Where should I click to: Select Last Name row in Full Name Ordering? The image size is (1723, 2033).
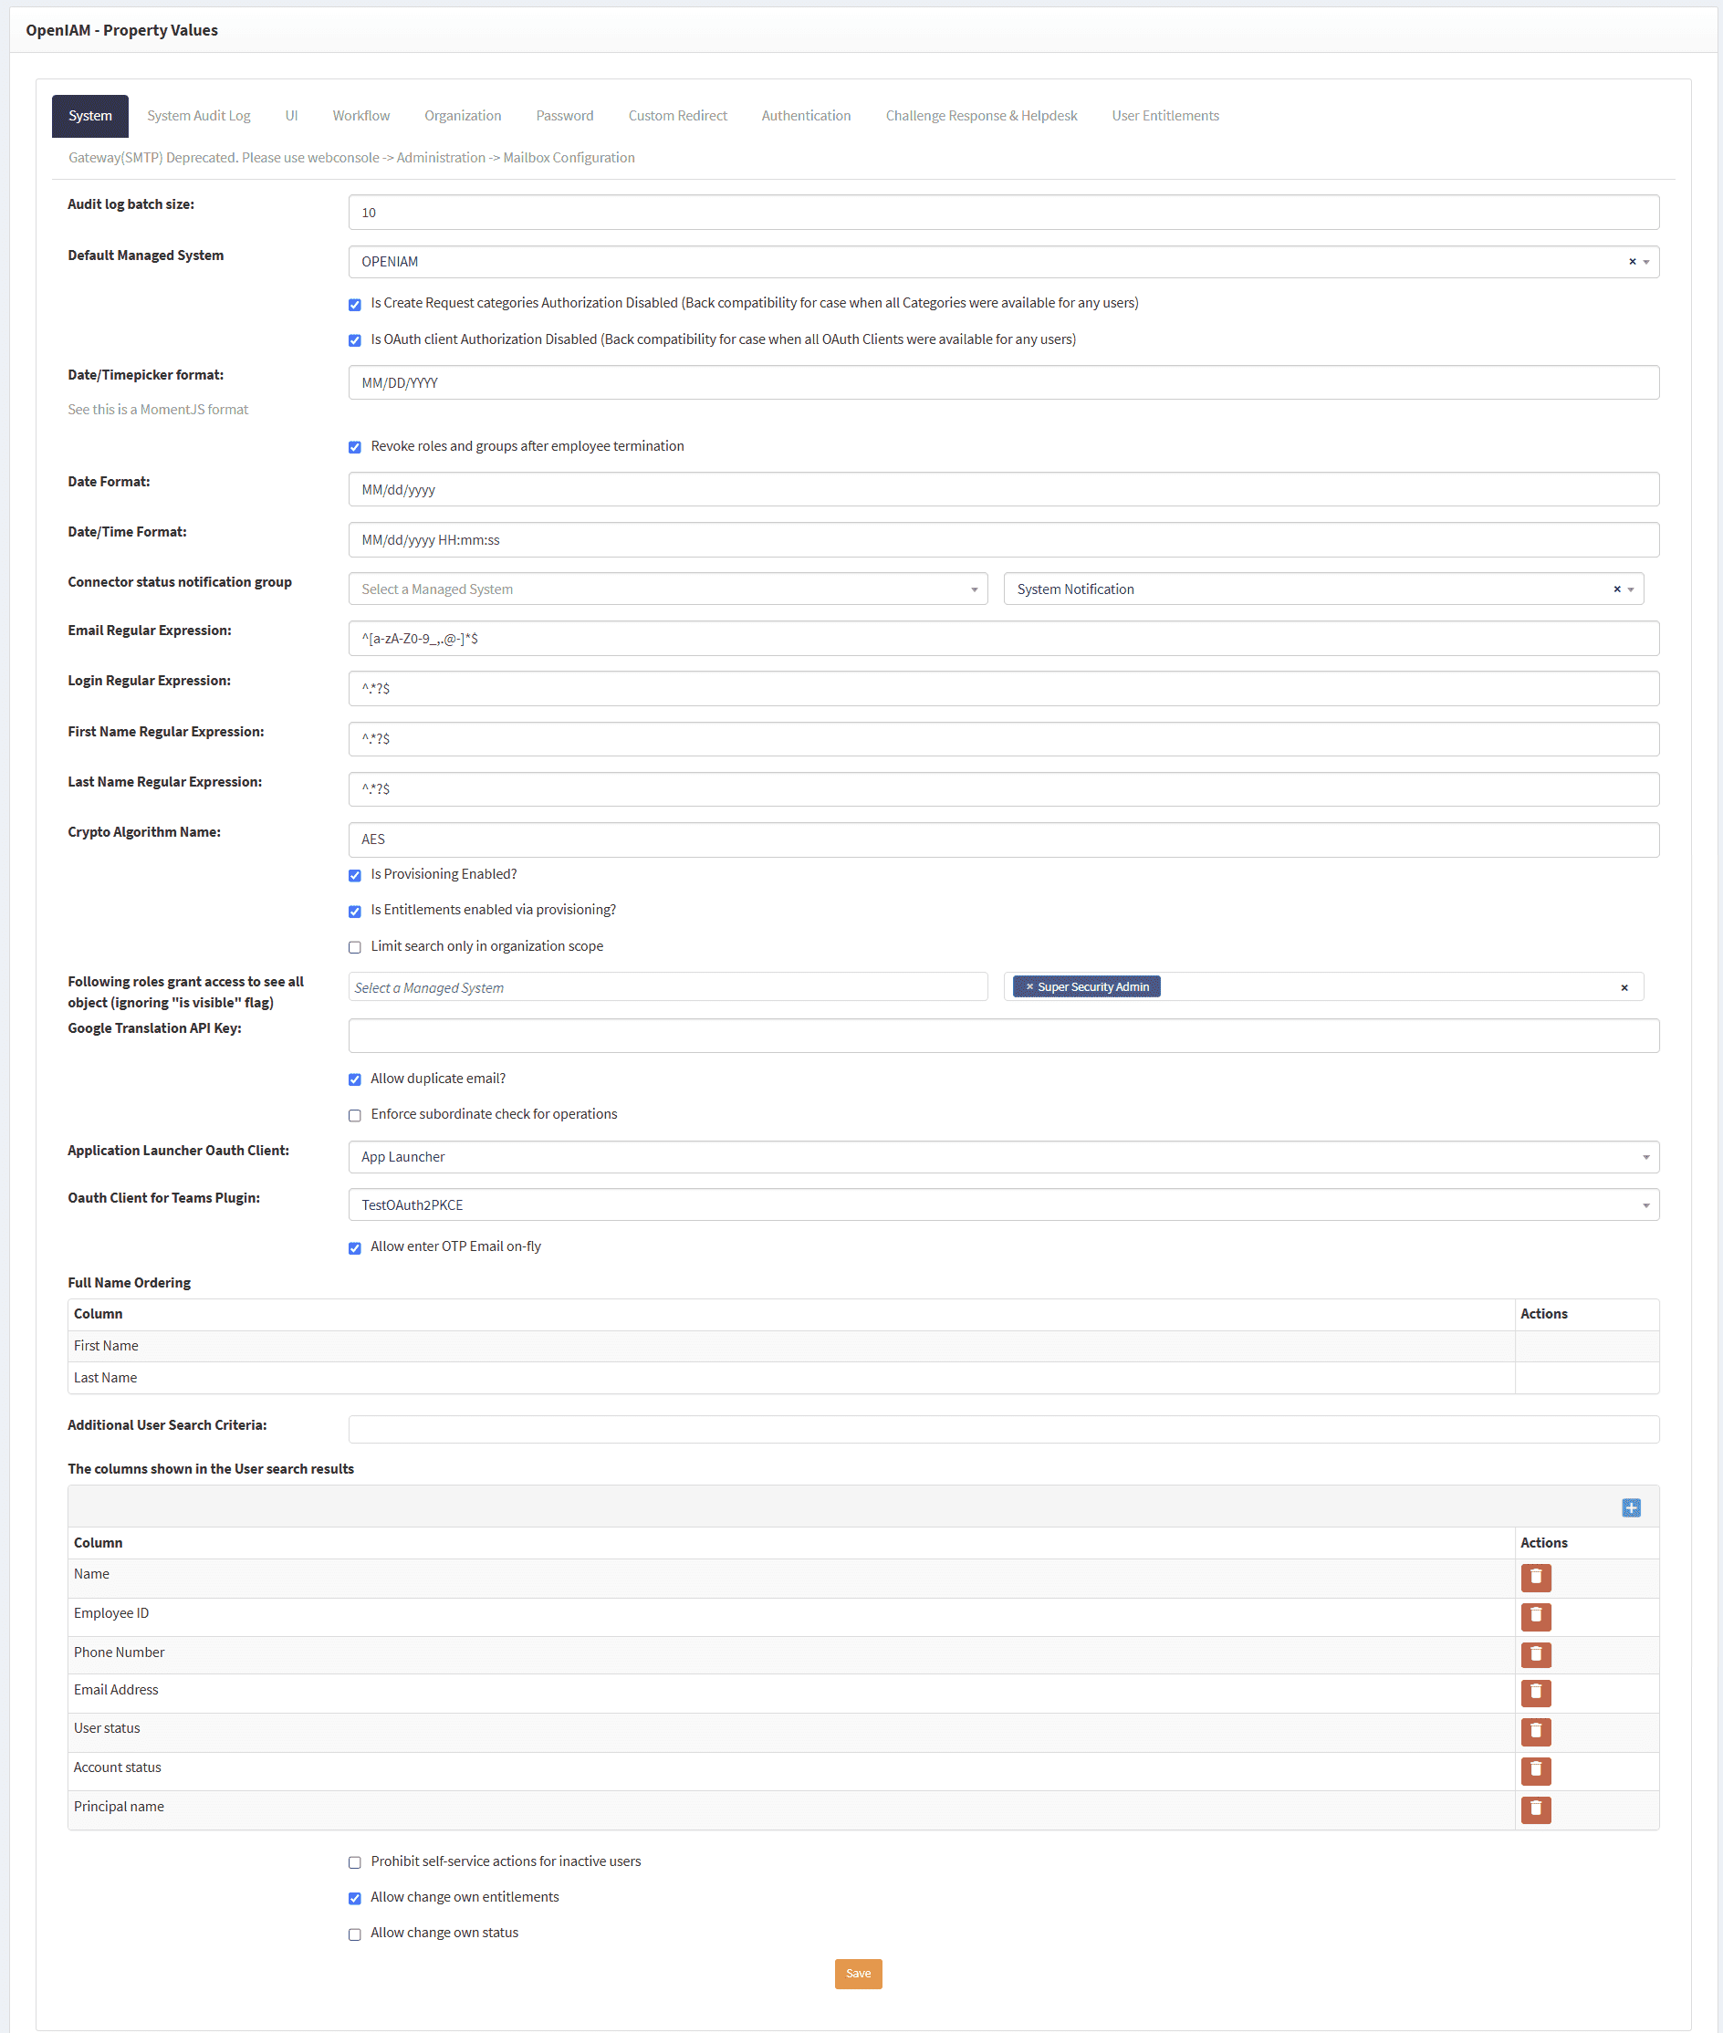863,1378
